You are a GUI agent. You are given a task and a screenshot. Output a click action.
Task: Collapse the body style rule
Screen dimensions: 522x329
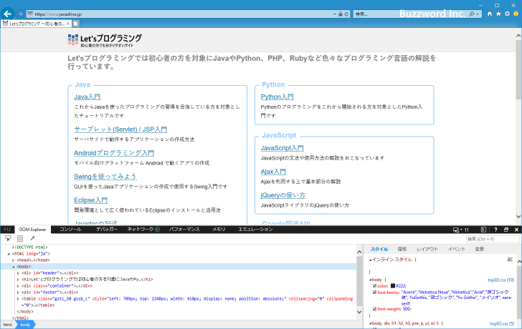[x=370, y=280]
